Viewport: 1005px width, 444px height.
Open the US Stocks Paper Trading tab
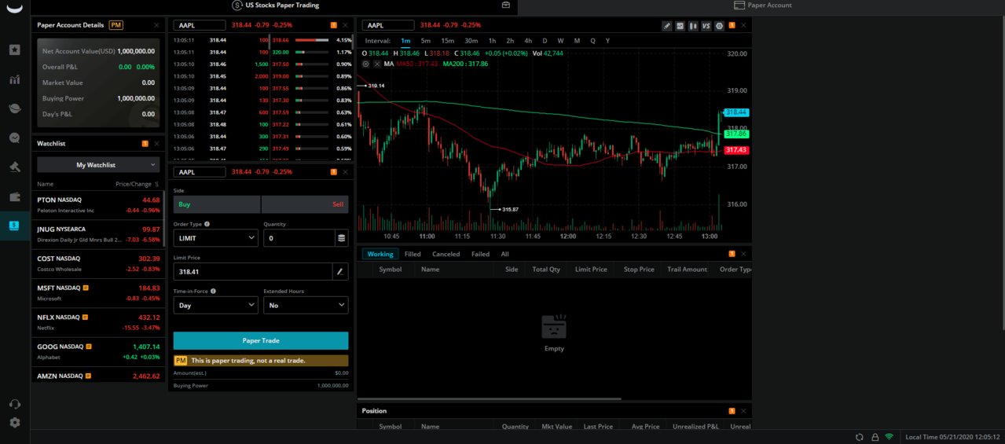click(x=276, y=5)
